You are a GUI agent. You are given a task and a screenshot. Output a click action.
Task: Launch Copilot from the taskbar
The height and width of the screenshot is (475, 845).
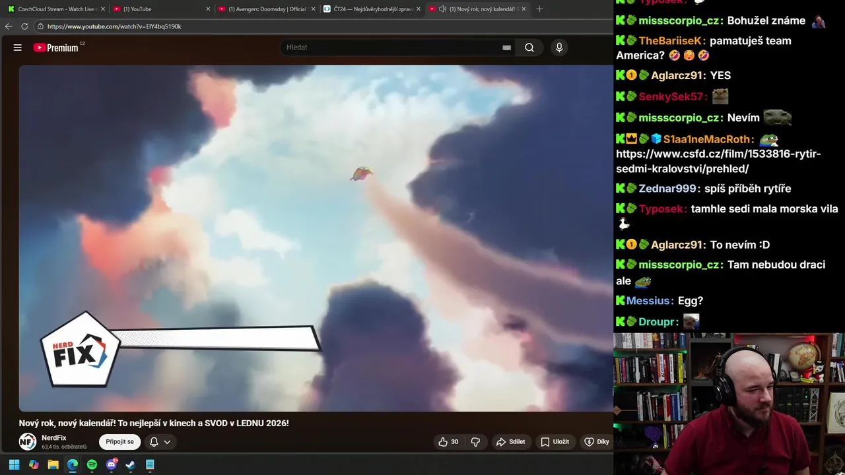pyautogui.click(x=34, y=464)
